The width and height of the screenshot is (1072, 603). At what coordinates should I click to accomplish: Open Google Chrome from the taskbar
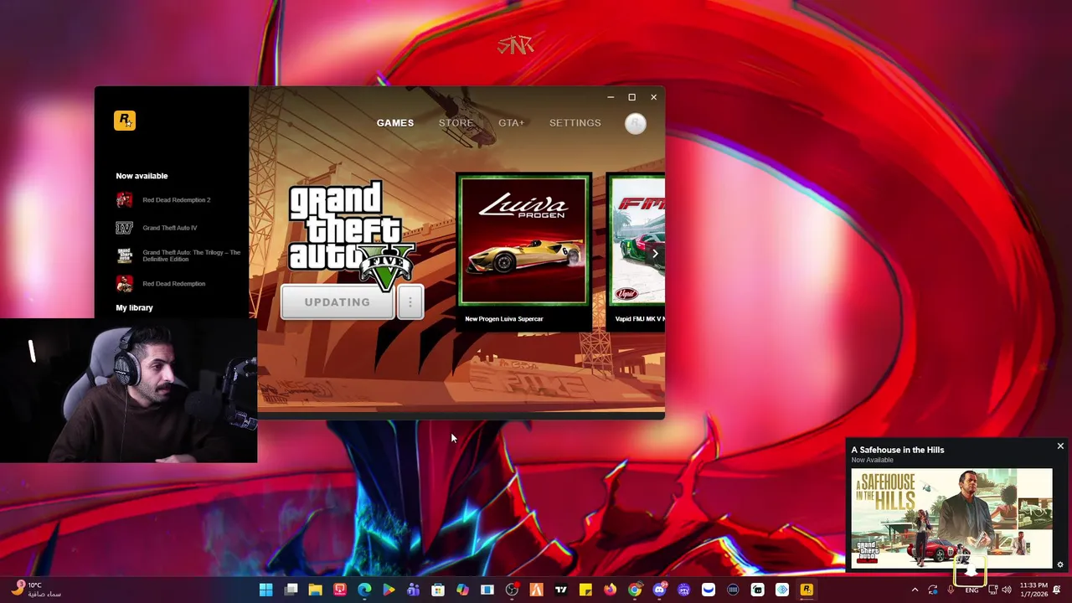click(x=635, y=590)
